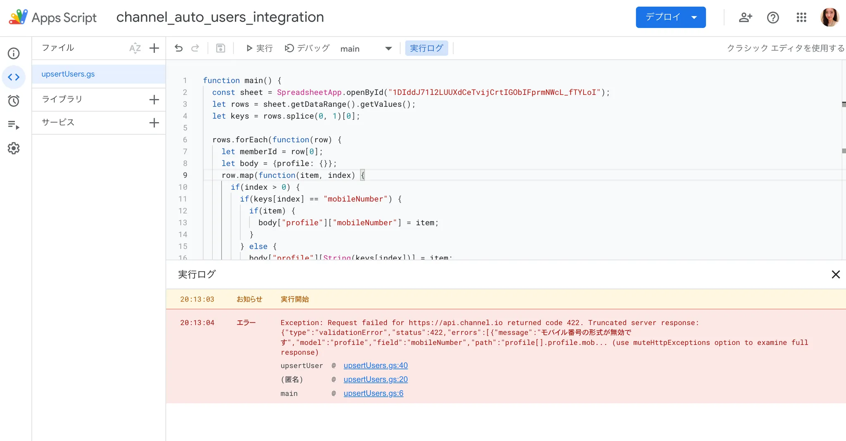Open Project Settings gear icon
Image resolution: width=846 pixels, height=441 pixels.
pos(14,149)
